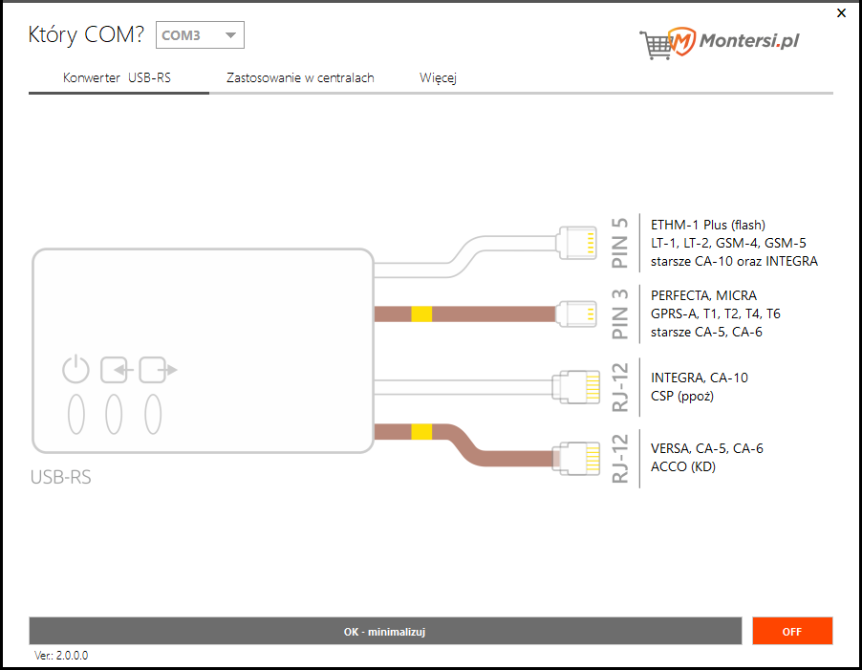862x670 pixels.
Task: Click the shopping cart icon in logo
Action: point(655,43)
